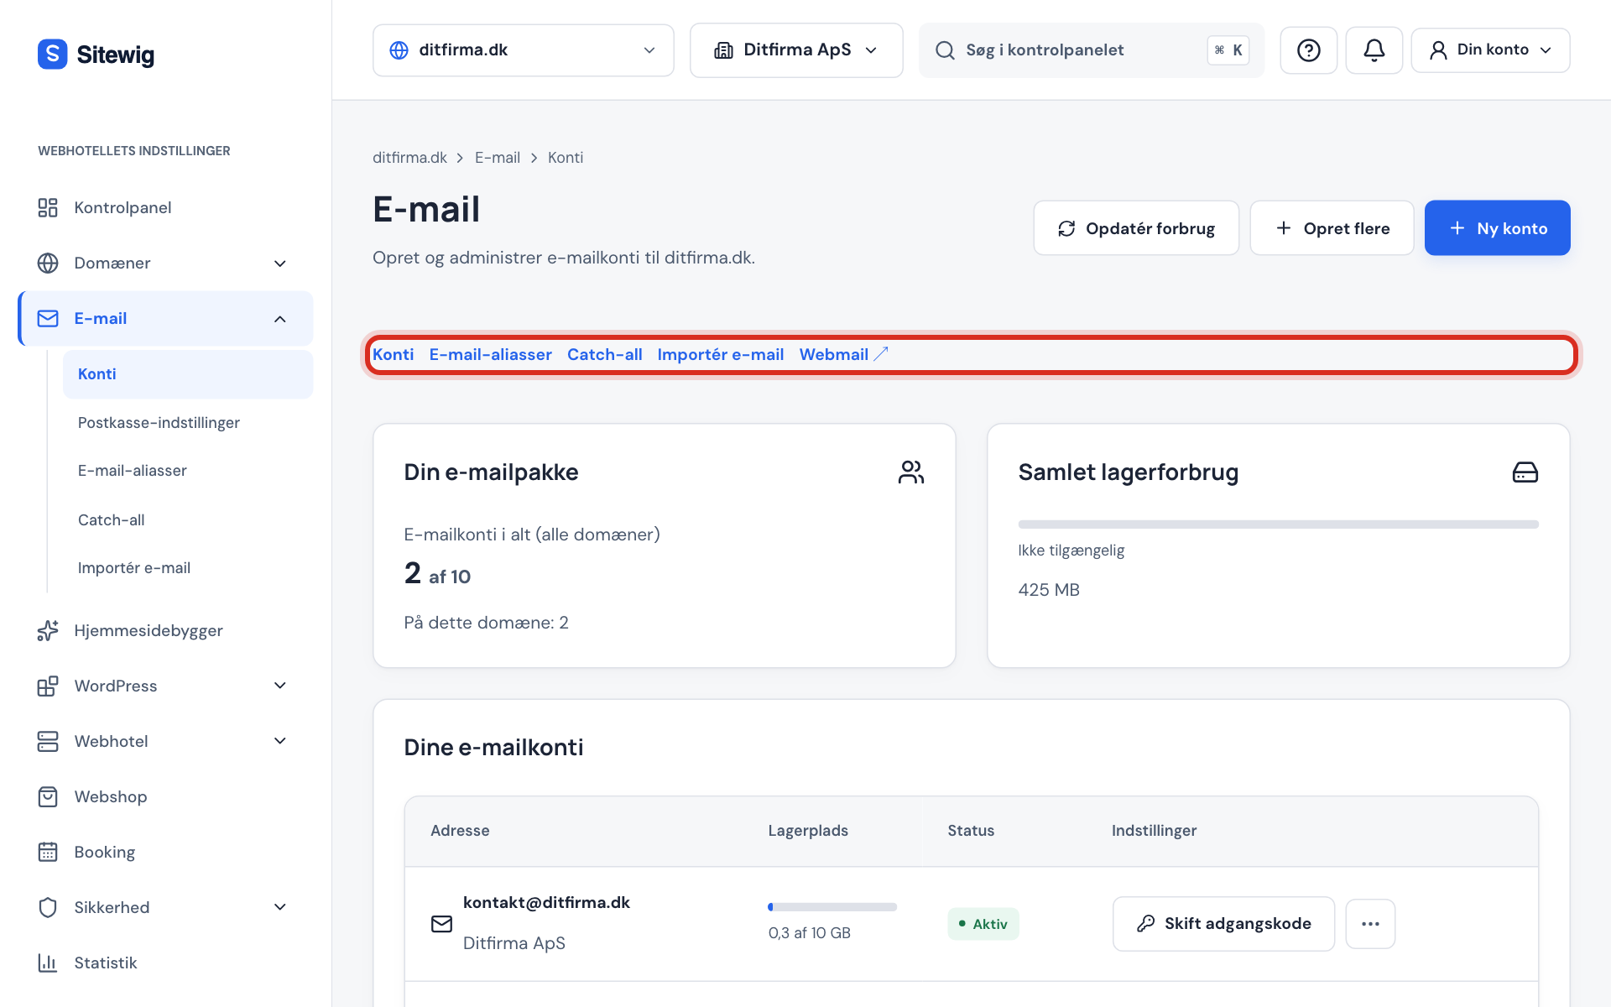Viewport: 1611px width, 1007px height.
Task: Open the Ditfirma ApS company dropdown
Action: (796, 50)
